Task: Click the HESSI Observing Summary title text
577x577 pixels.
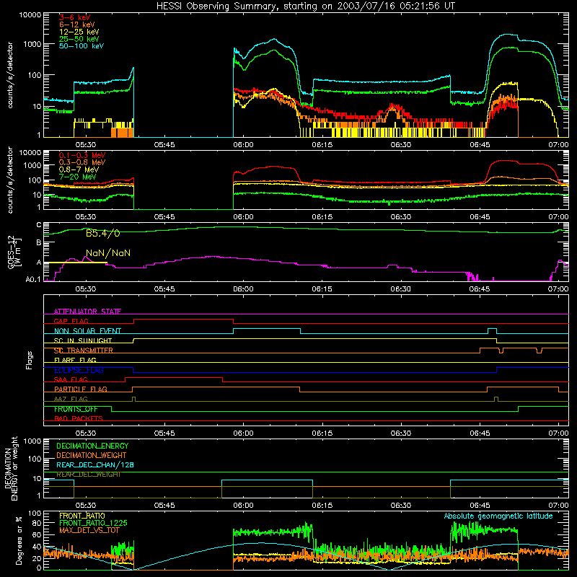Action: coord(306,6)
